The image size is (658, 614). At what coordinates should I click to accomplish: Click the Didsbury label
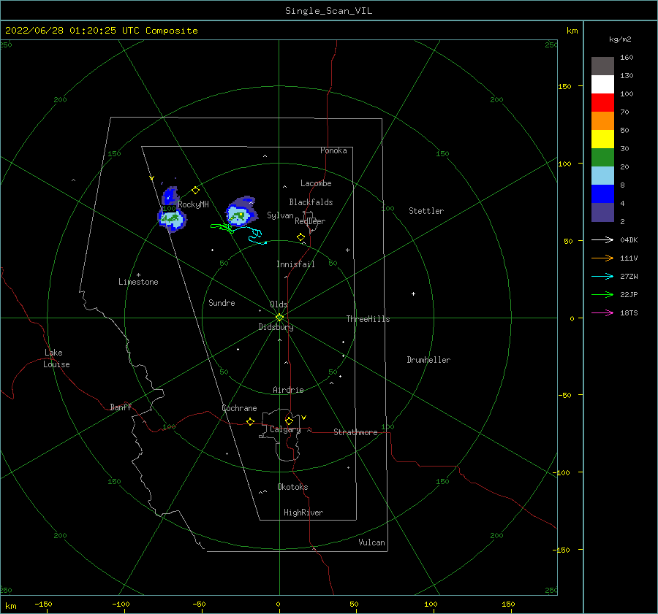[276, 327]
